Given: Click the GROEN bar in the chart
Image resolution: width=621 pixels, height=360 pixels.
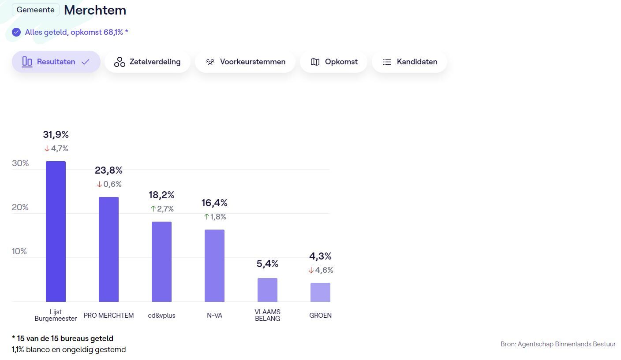Looking at the screenshot, I should [320, 292].
